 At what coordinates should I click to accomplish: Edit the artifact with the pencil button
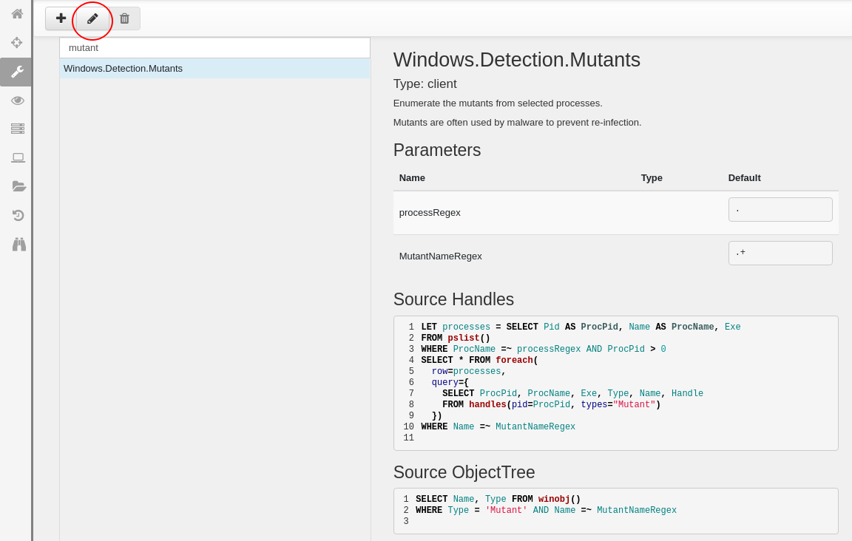pyautogui.click(x=92, y=18)
